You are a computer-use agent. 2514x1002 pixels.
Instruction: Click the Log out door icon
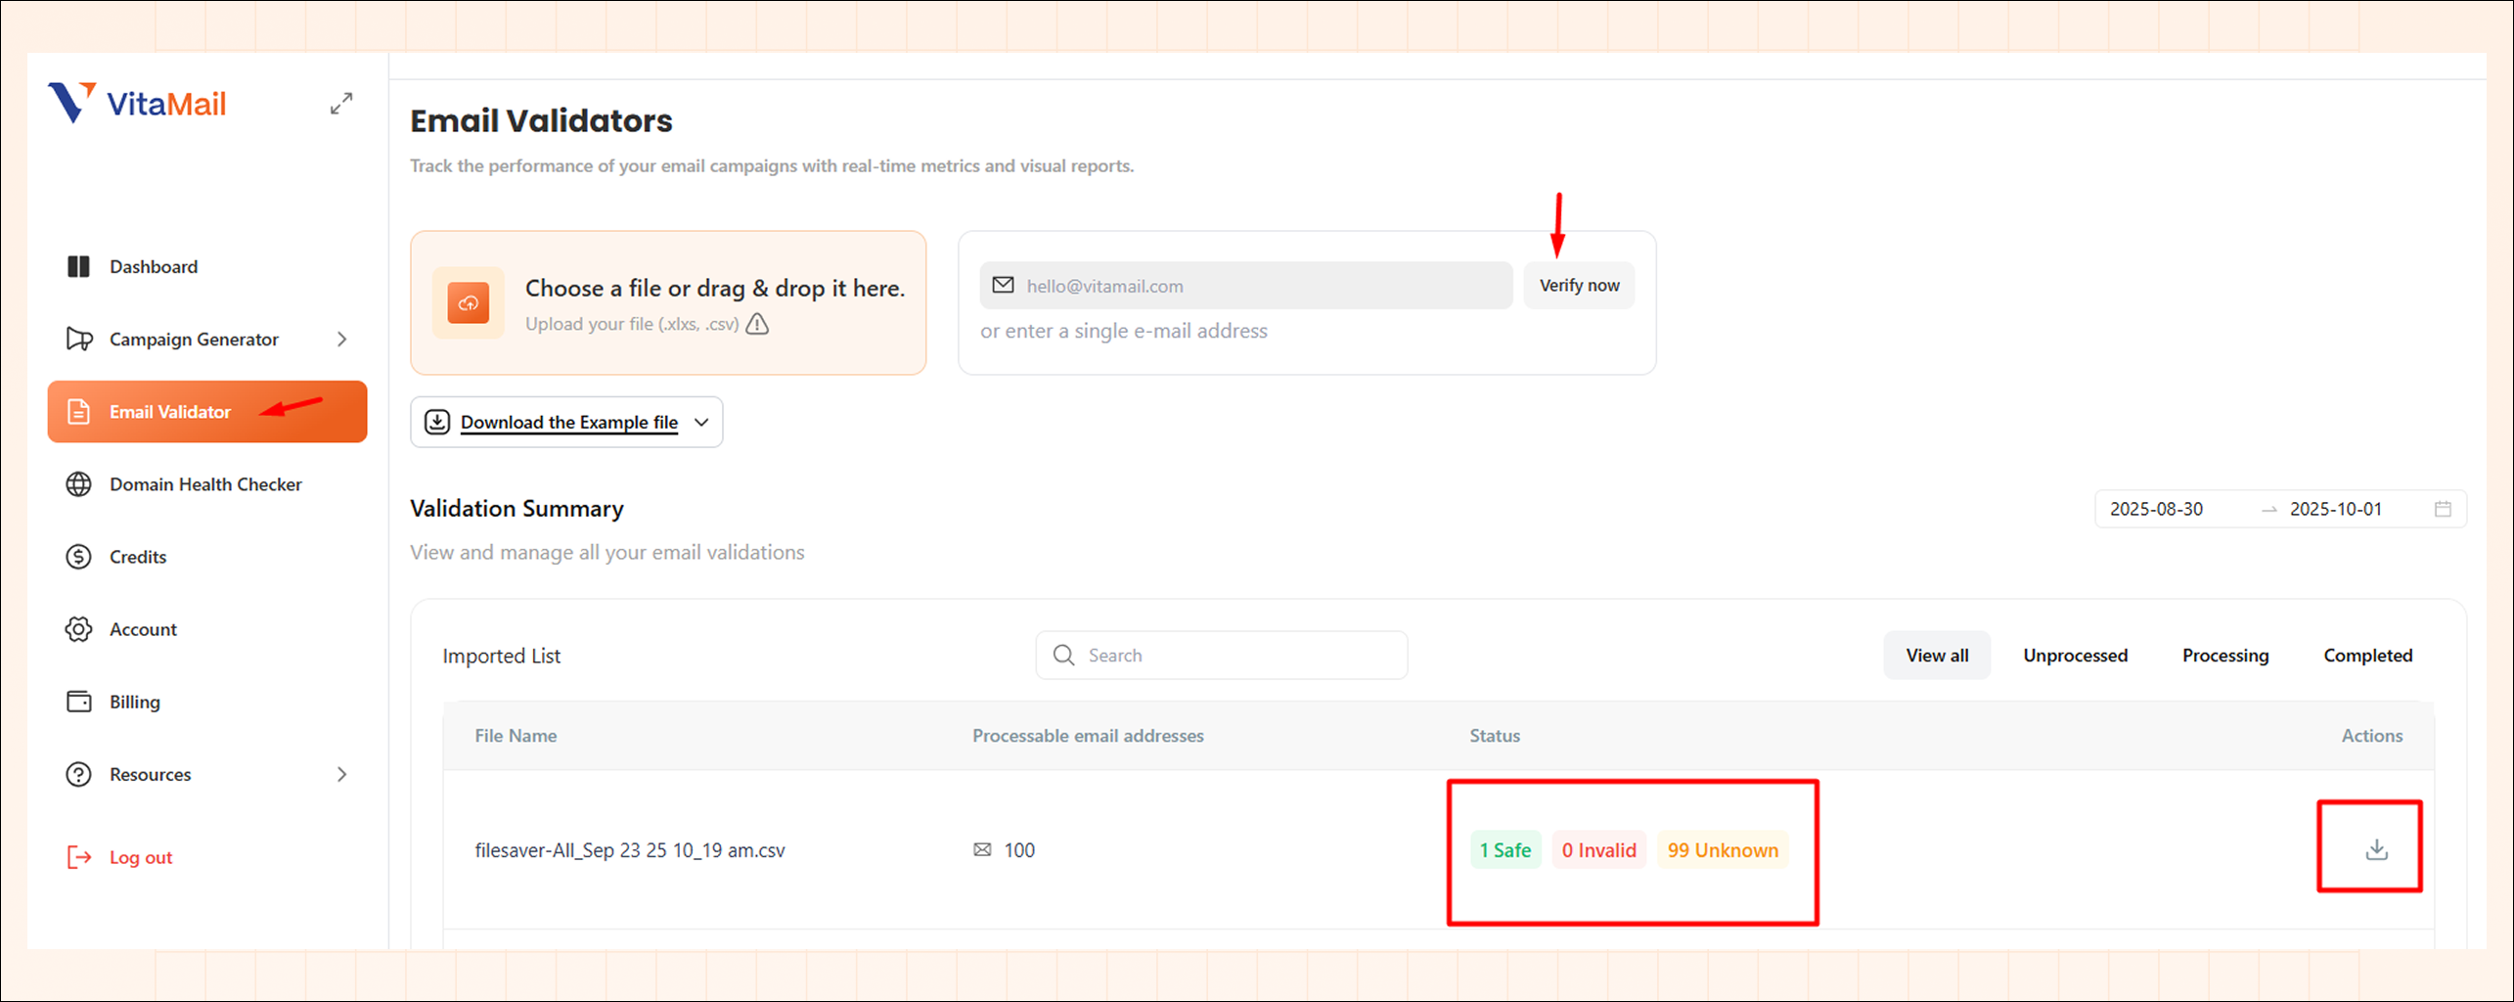(x=78, y=857)
